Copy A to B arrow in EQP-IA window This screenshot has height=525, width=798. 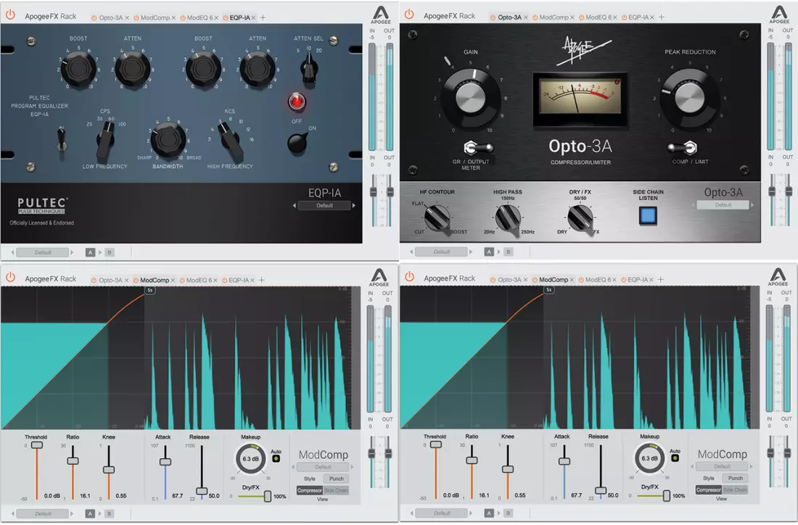tap(100, 252)
